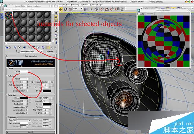194x134 pixels.
Task: Open the Reflect color swatch
Action: coord(24,79)
